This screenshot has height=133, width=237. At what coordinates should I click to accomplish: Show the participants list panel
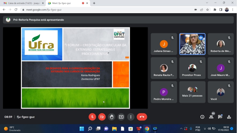[211, 117]
